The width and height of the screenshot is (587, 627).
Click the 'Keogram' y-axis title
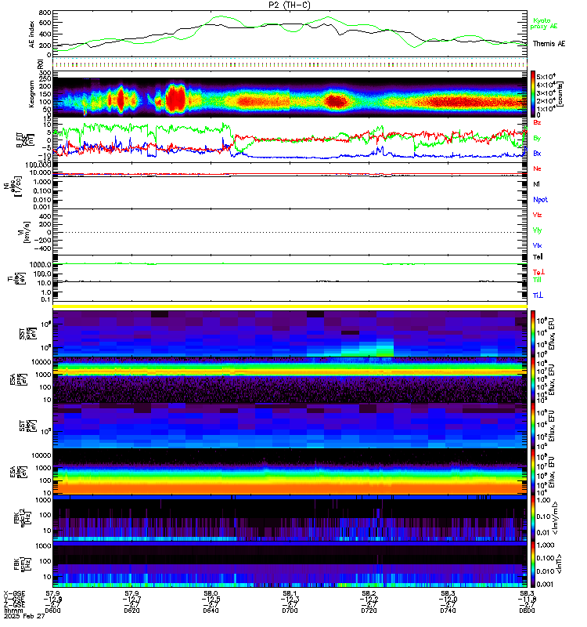click(32, 94)
